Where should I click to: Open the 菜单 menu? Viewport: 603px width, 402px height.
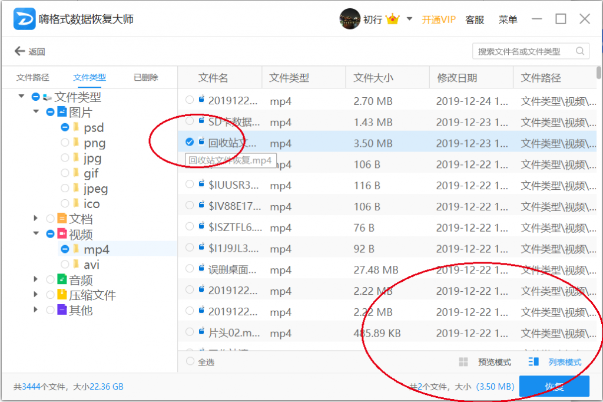point(508,19)
